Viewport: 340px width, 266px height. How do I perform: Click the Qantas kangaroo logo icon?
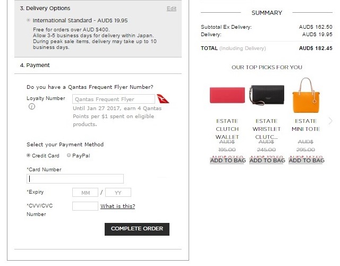point(163,99)
